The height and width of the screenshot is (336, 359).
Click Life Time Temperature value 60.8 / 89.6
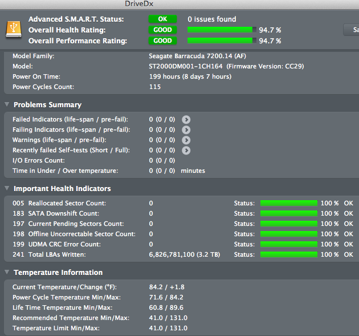coord(166,307)
